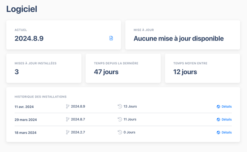The image size is (247, 152).
Task: Click the 'MISE À JOUR' card label
Action: pyautogui.click(x=144, y=30)
